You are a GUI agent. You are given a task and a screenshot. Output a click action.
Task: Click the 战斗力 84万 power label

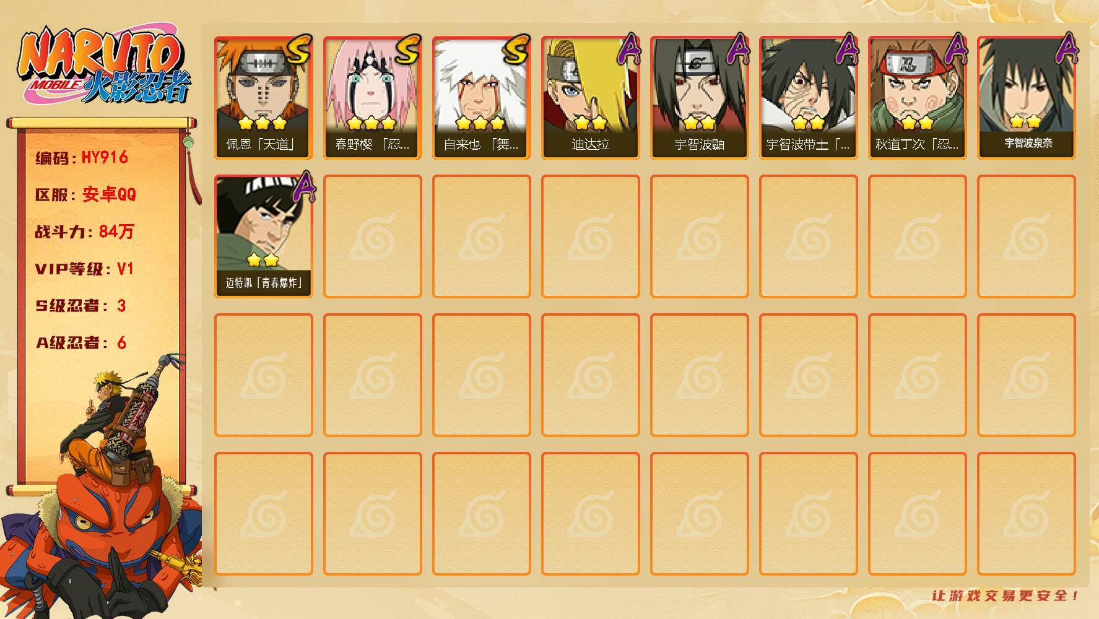coord(84,232)
